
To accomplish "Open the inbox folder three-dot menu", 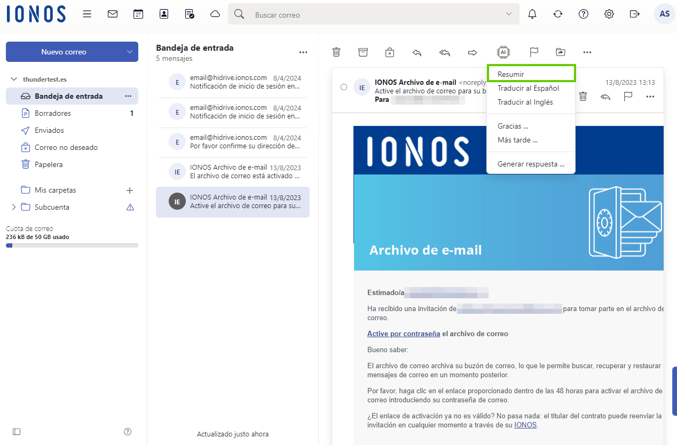I will coord(128,96).
